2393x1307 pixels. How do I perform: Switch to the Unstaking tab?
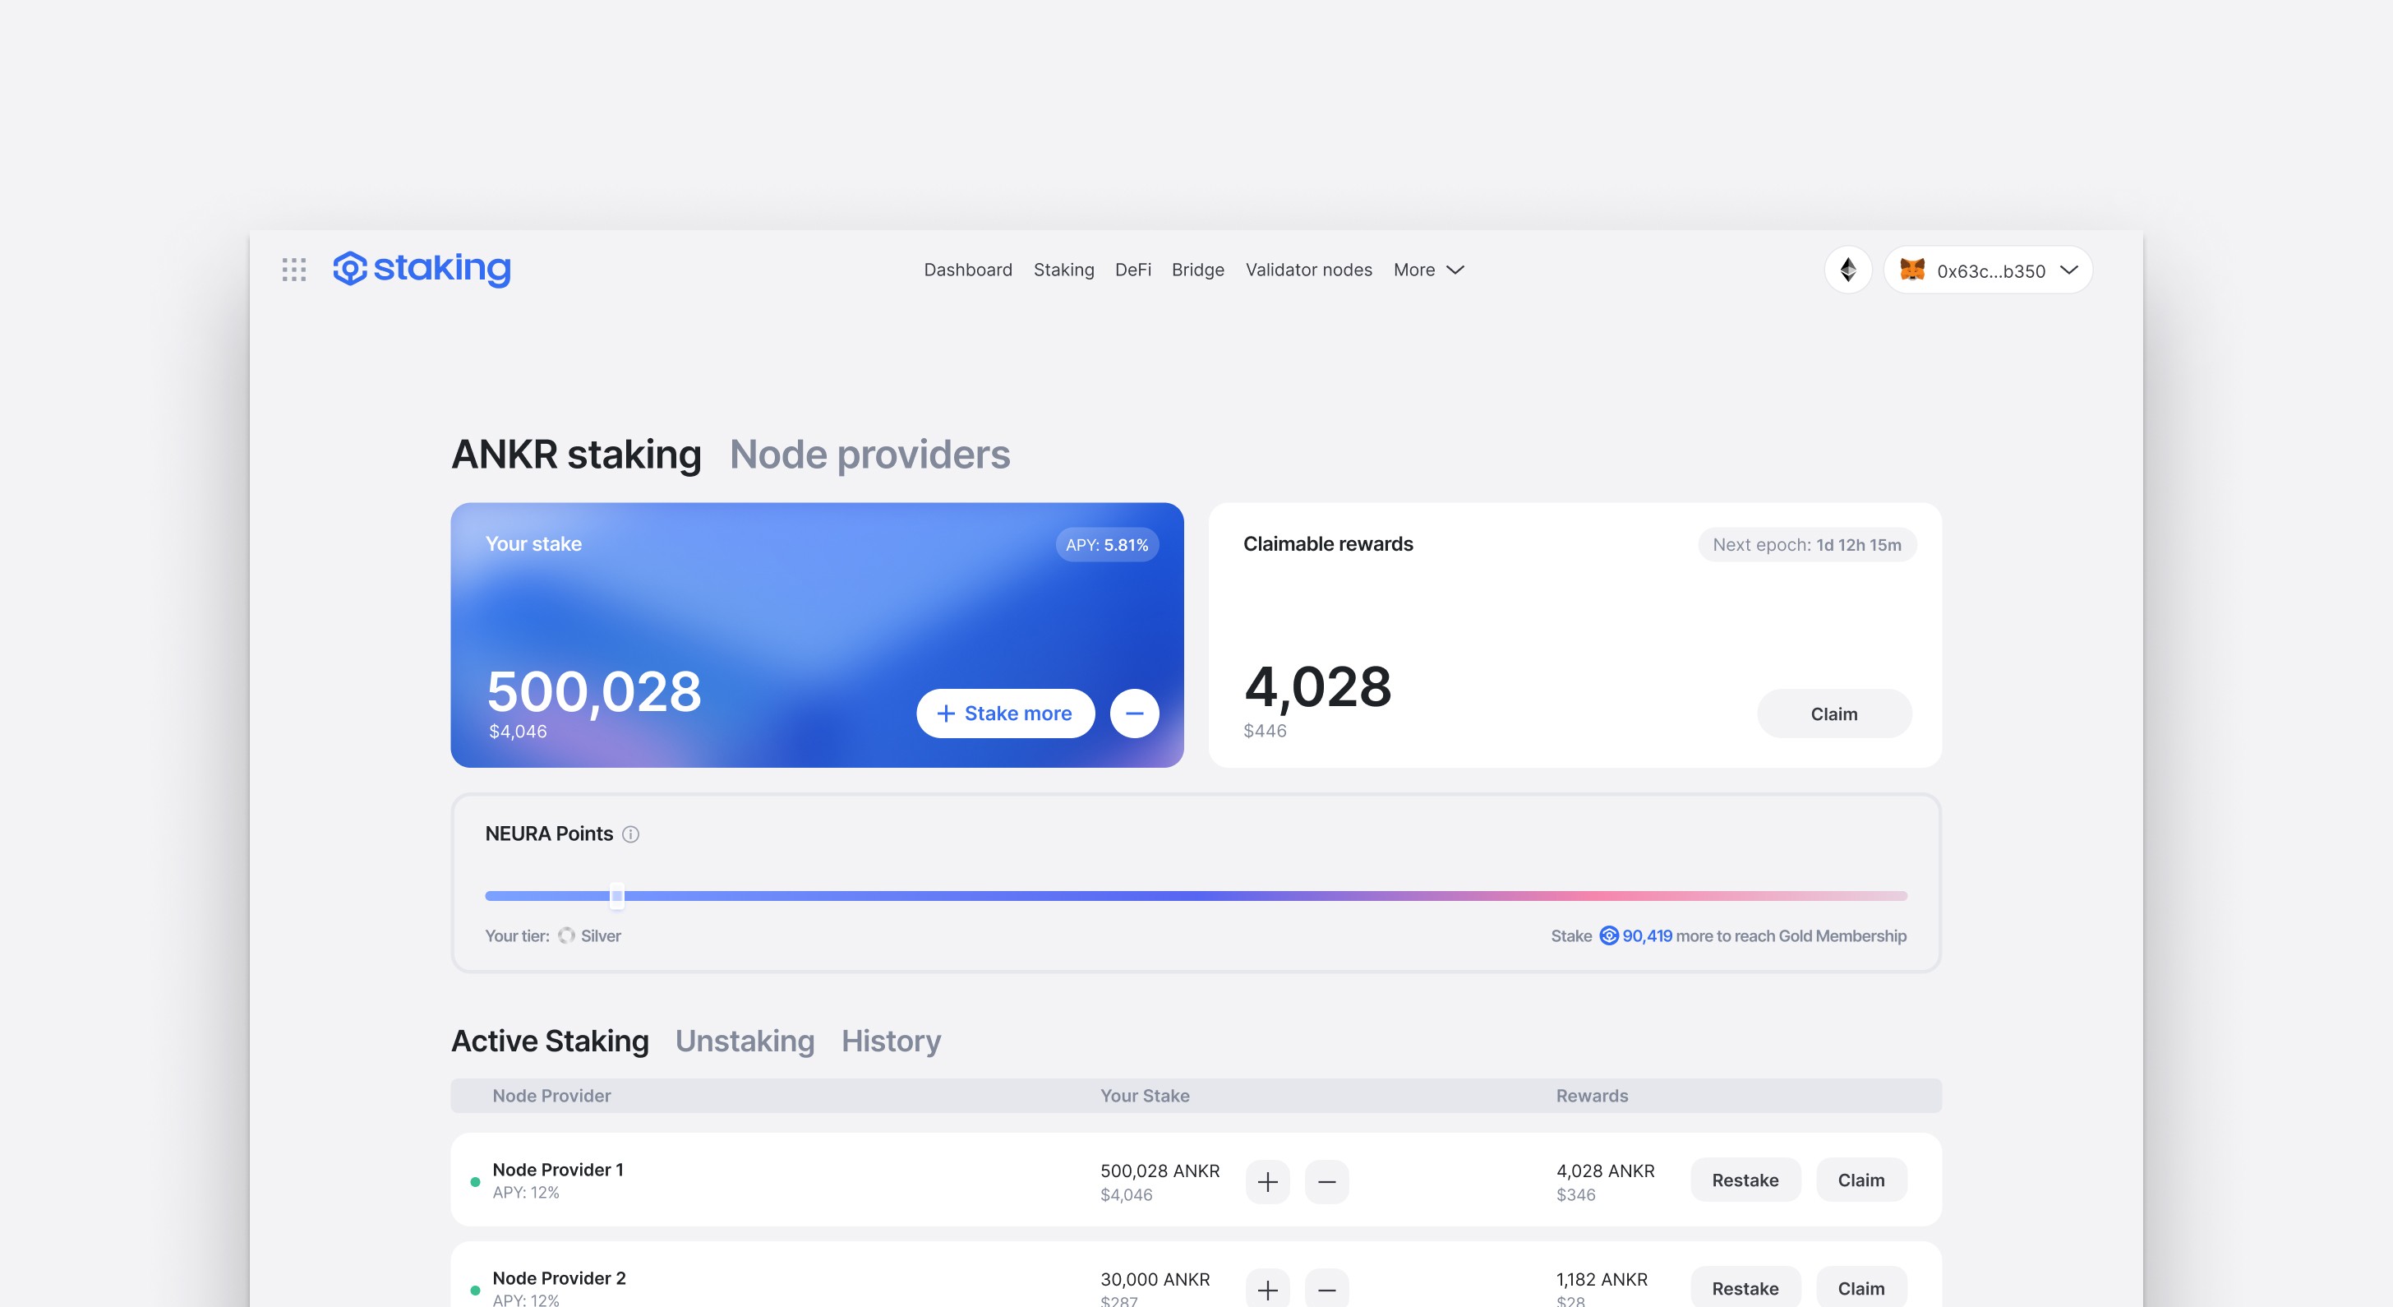tap(744, 1041)
